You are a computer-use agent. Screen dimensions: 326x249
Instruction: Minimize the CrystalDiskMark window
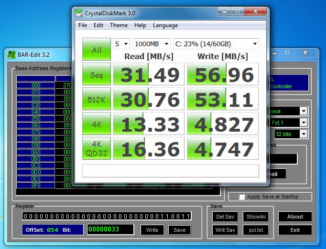225,11
